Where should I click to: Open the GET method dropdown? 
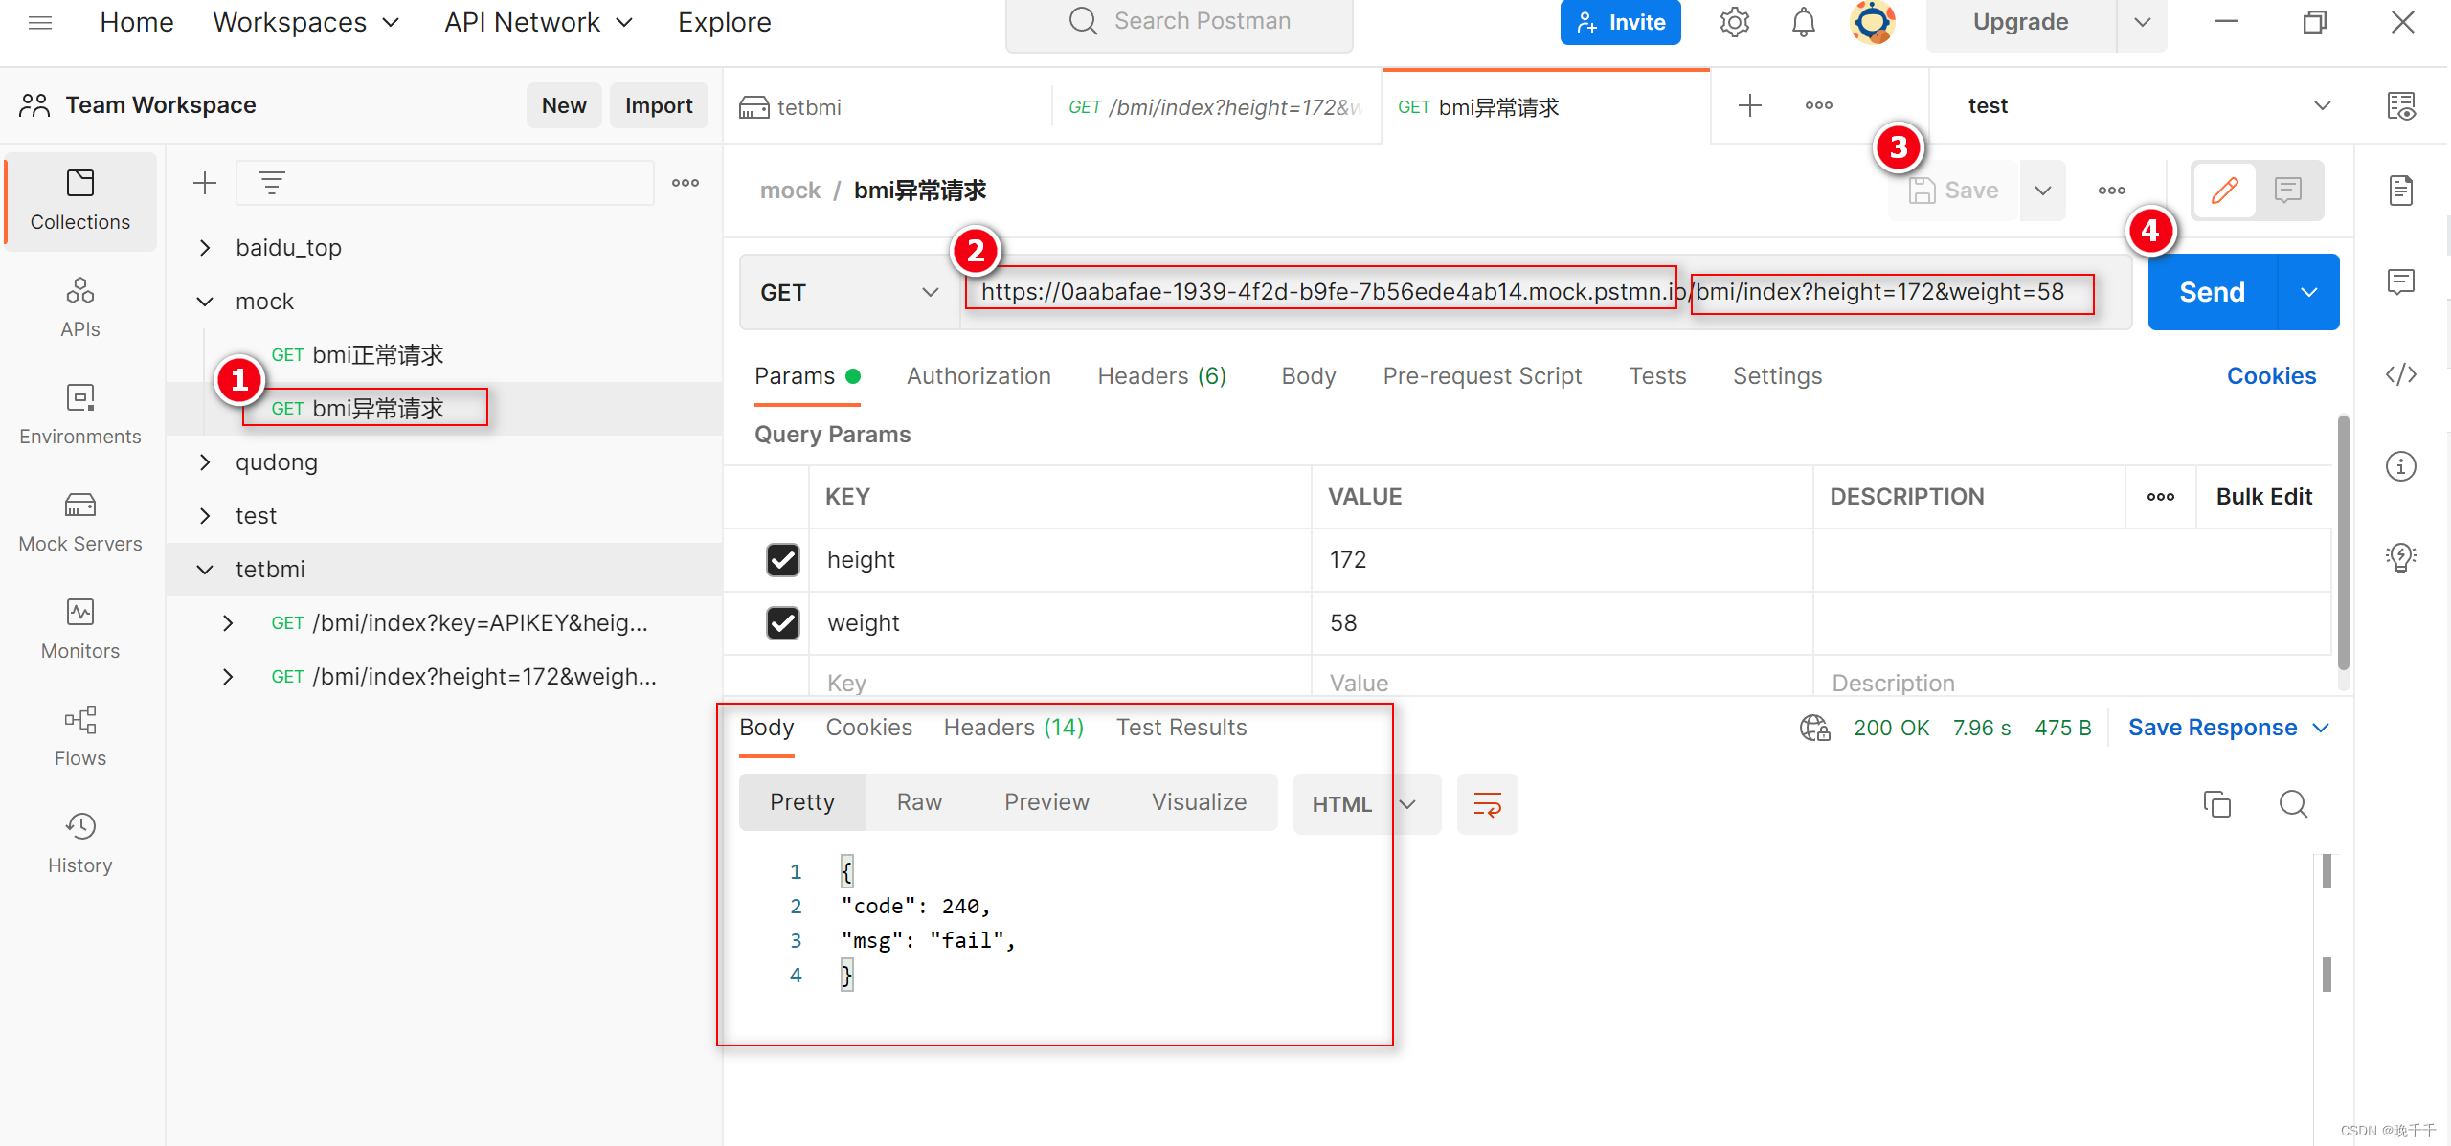[x=849, y=292]
